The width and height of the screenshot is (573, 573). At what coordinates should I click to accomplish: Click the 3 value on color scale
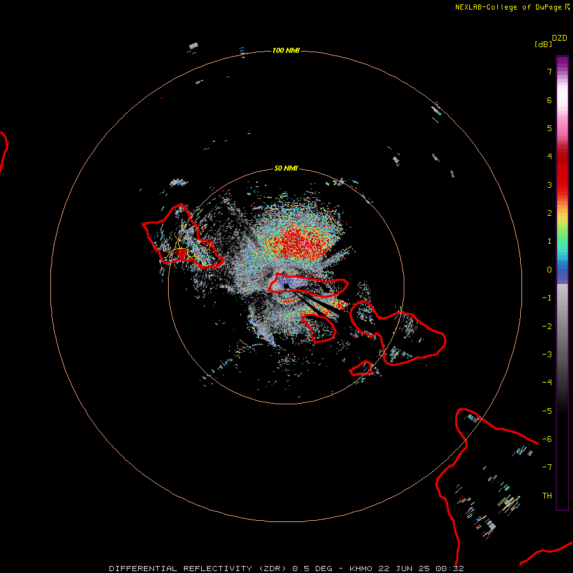549,185
